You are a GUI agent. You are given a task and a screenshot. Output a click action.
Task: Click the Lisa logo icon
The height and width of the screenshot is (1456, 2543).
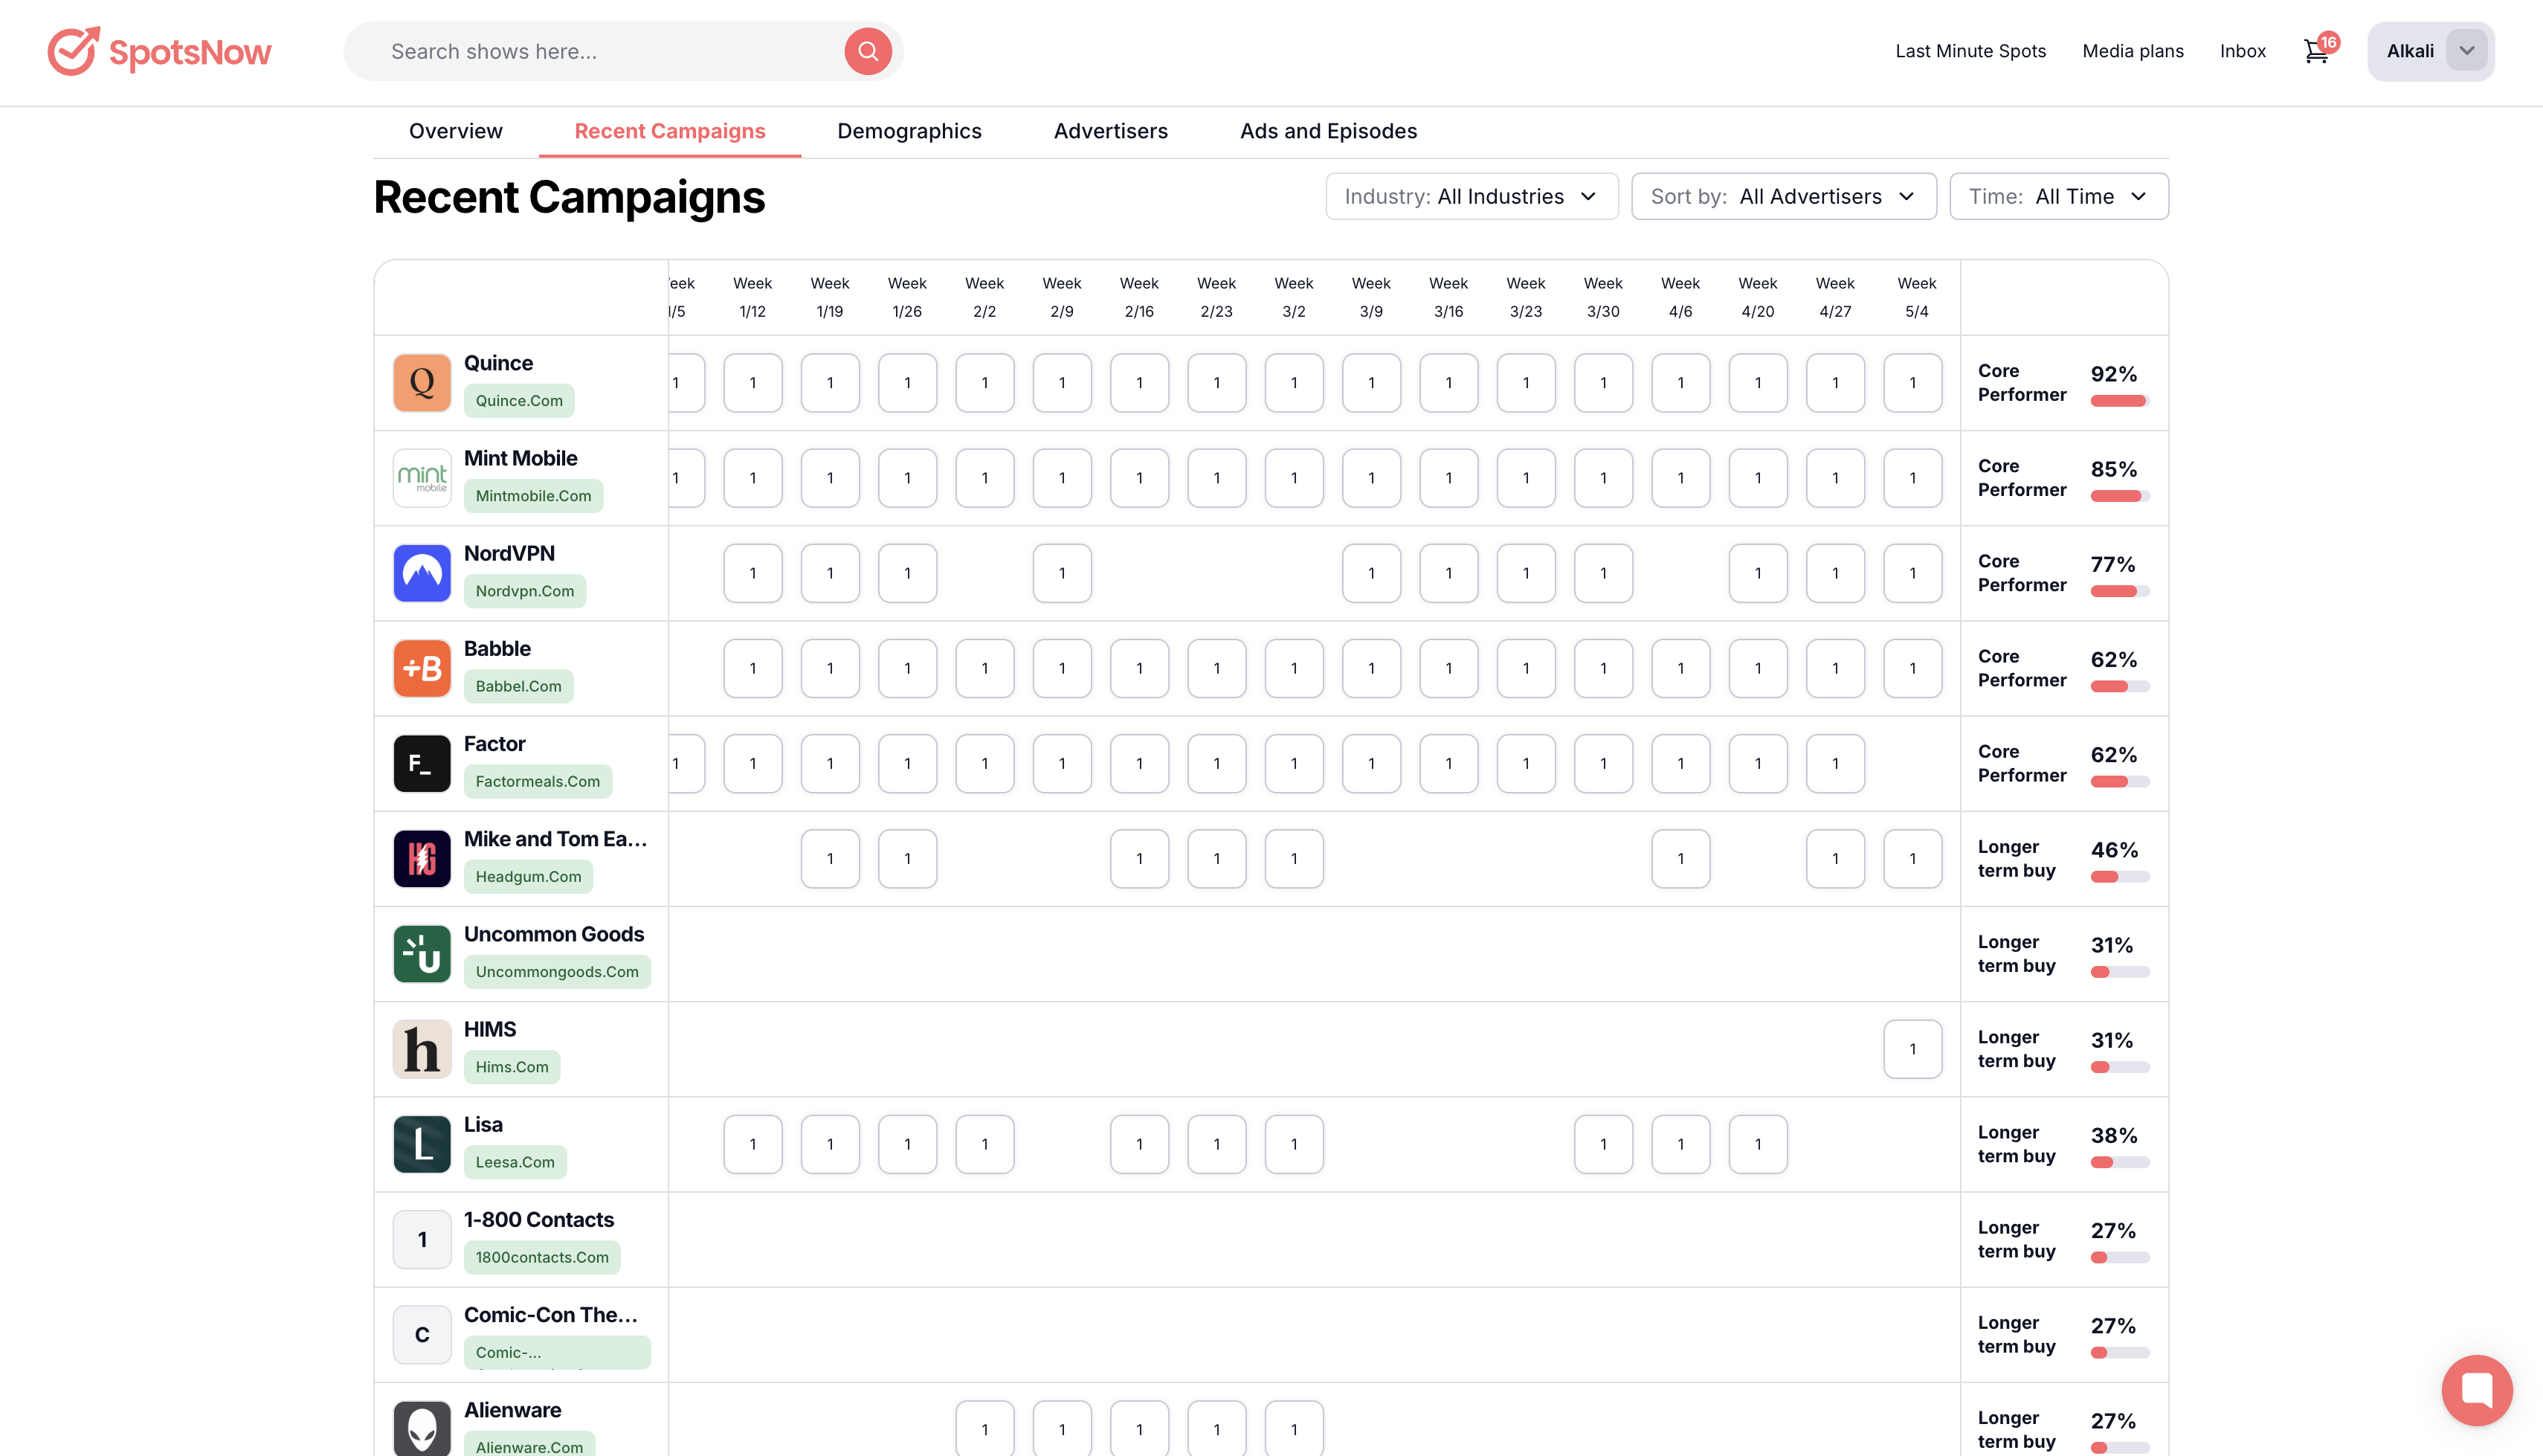click(x=422, y=1144)
